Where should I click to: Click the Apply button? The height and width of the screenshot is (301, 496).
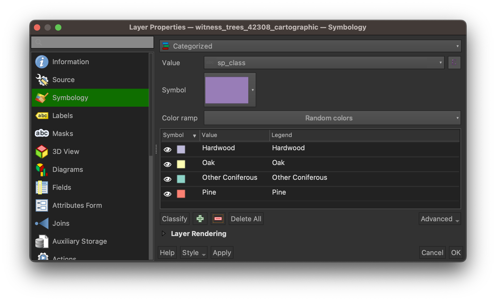pos(222,252)
